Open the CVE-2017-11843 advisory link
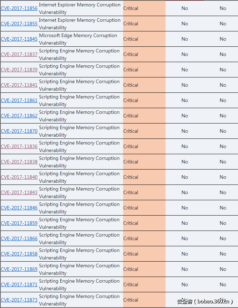This screenshot has height=308, width=238. (x=19, y=193)
